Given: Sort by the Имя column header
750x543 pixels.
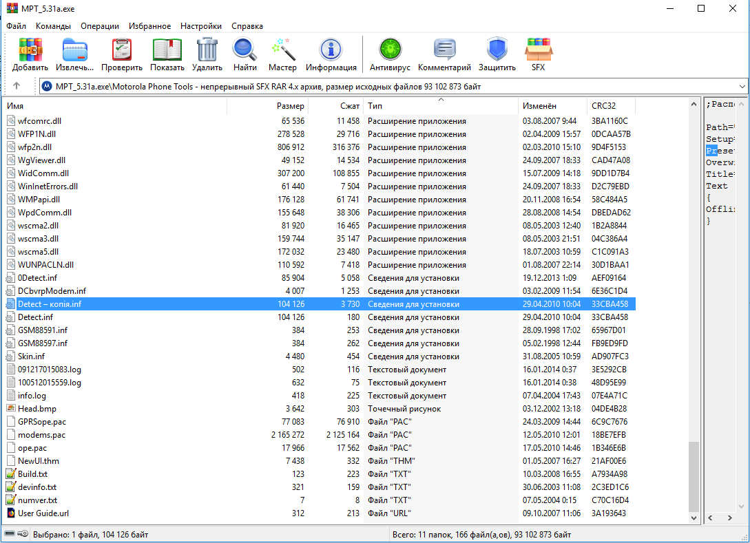Looking at the screenshot, I should pos(115,105).
